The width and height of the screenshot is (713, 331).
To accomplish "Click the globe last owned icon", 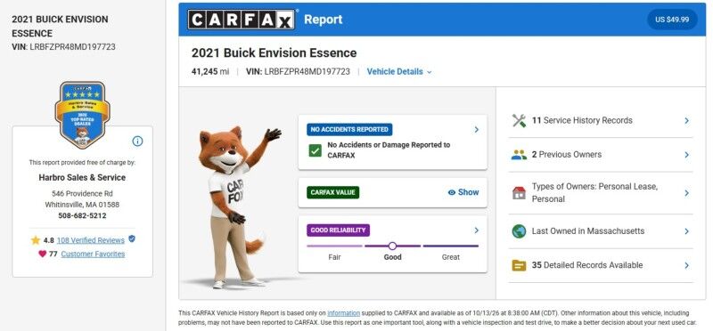I will coord(519,231).
